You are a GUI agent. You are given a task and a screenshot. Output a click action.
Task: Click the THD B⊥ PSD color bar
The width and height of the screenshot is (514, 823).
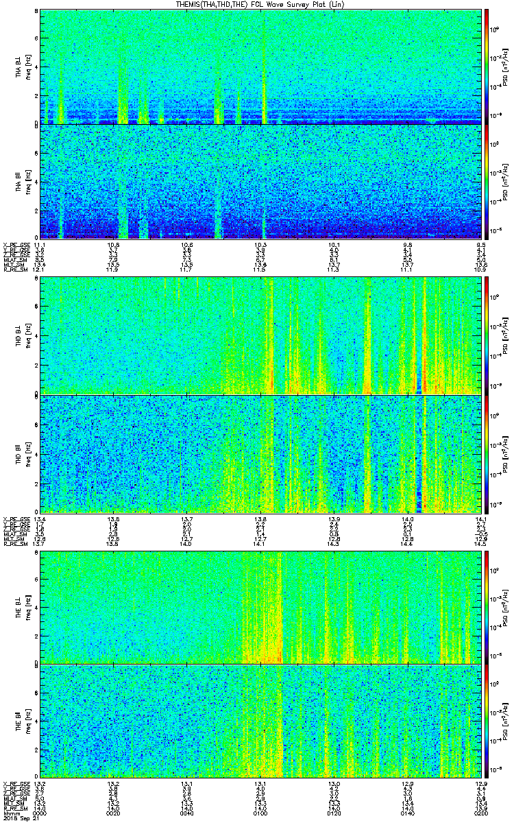tap(487, 336)
